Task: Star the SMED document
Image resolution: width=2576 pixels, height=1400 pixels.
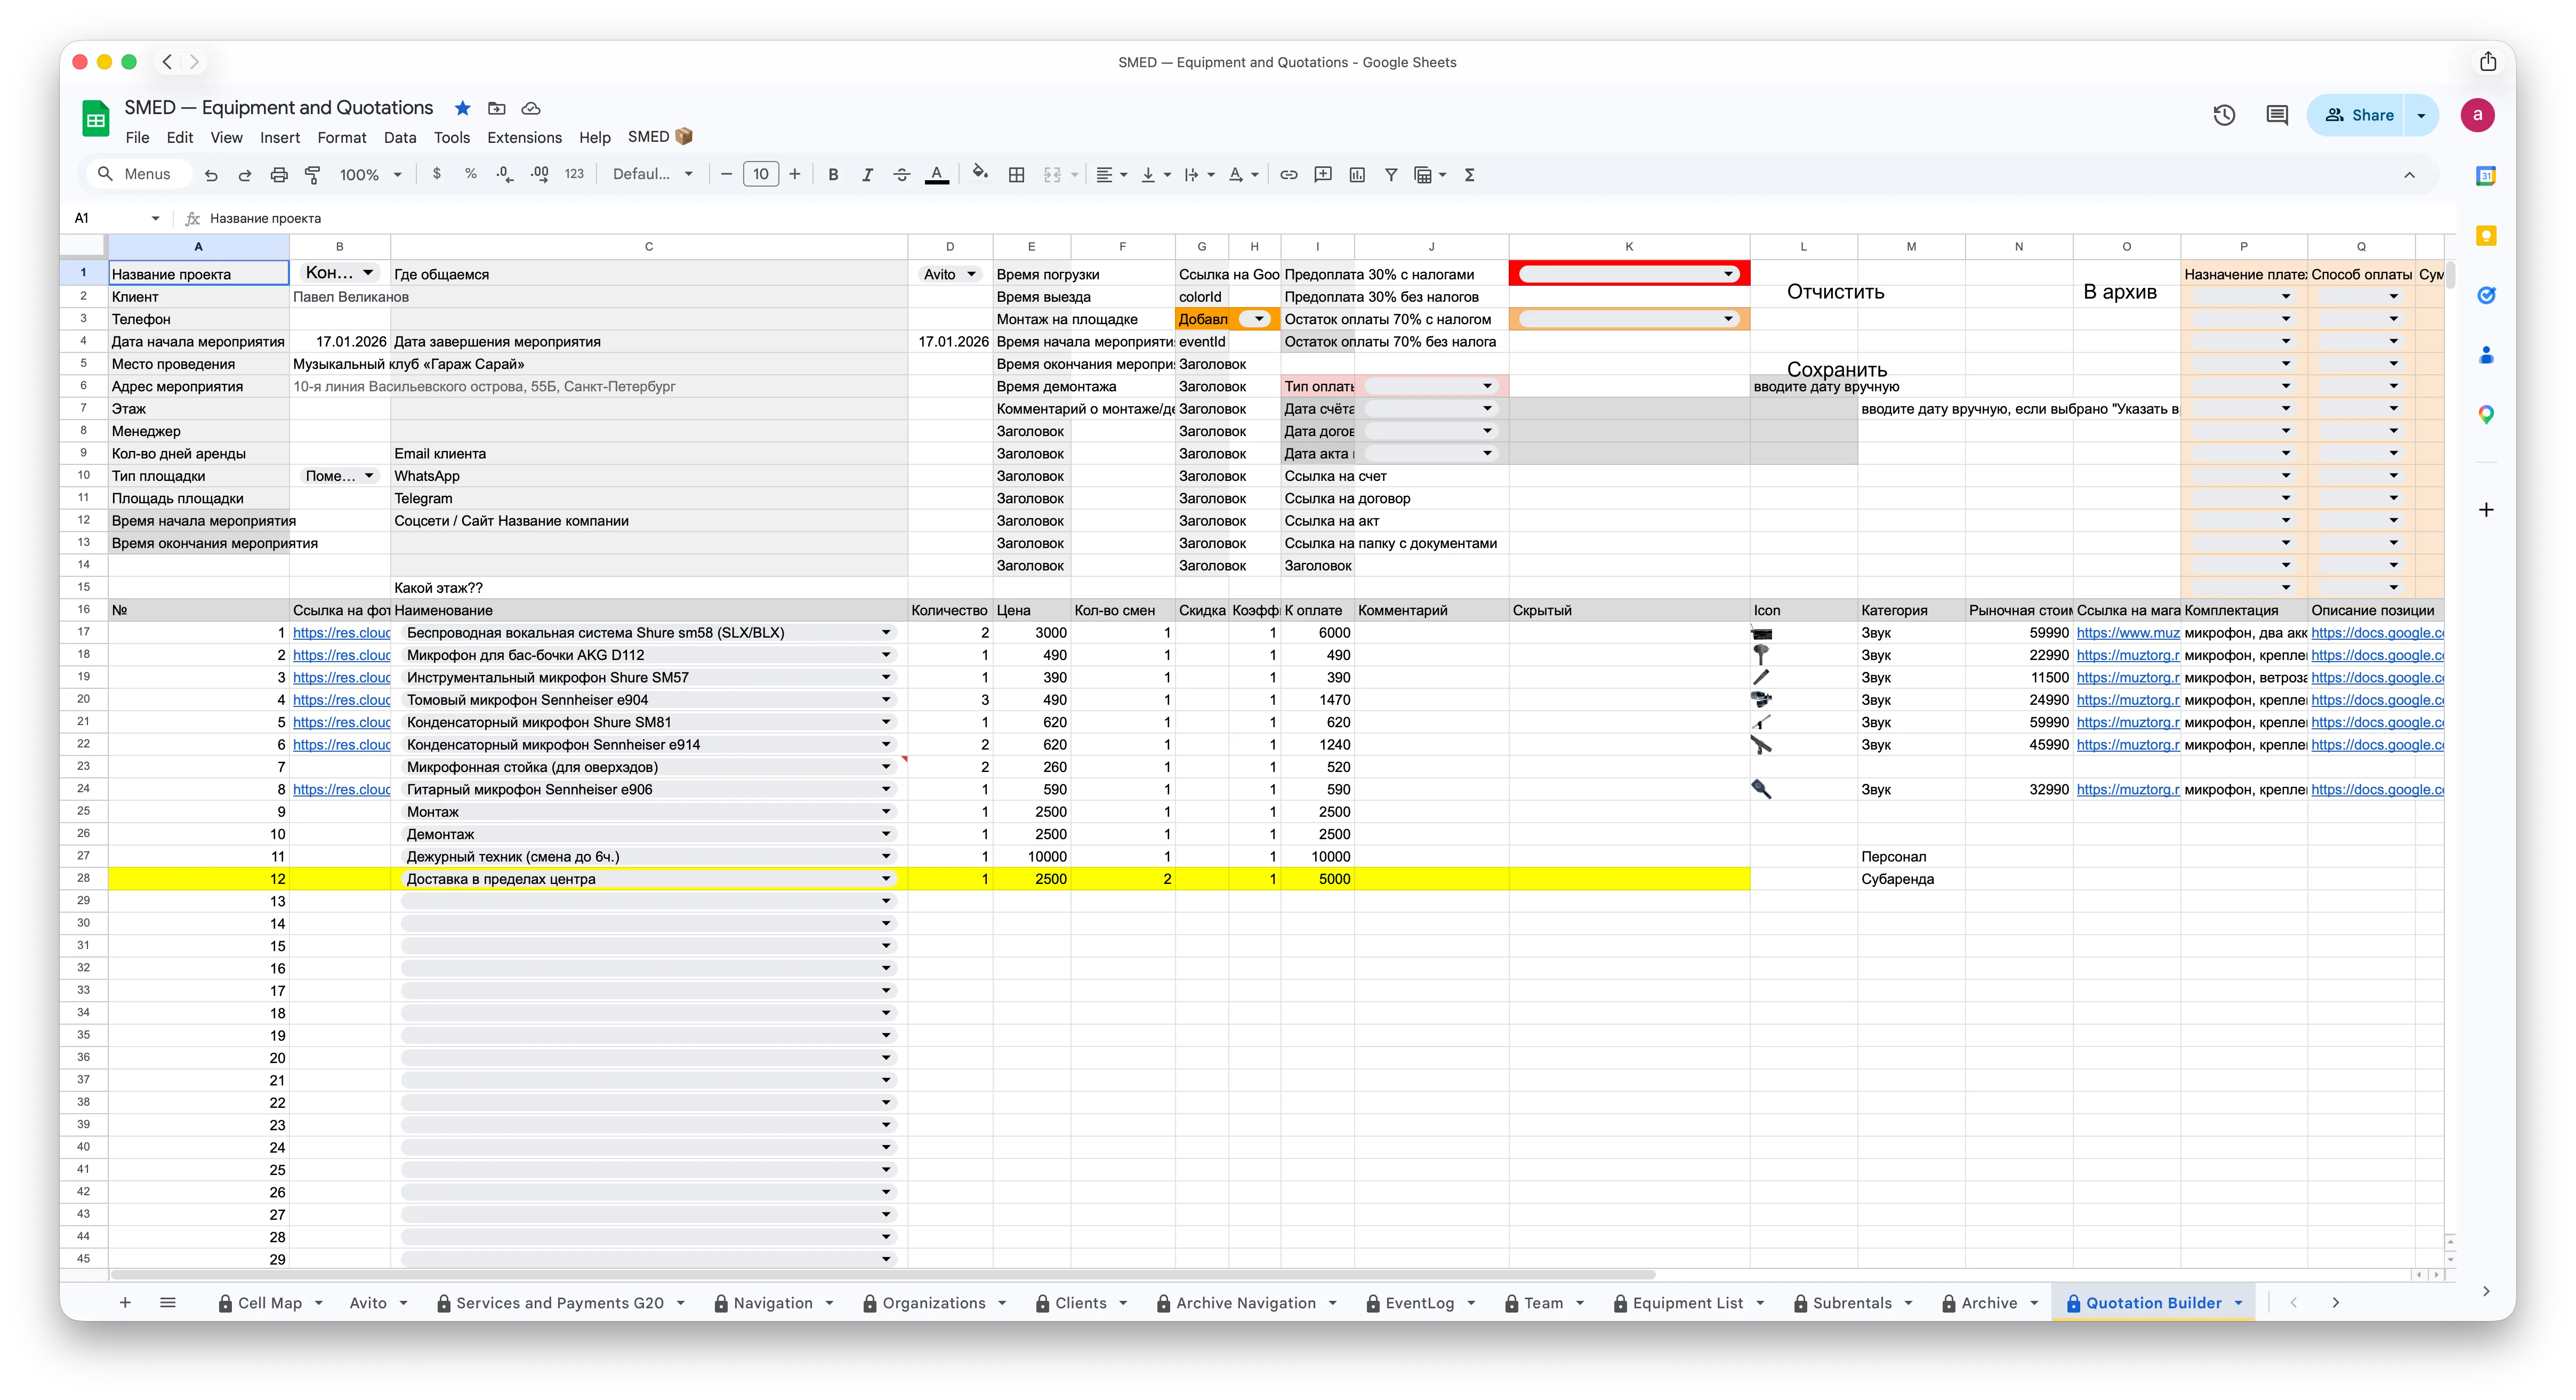Action: click(462, 108)
